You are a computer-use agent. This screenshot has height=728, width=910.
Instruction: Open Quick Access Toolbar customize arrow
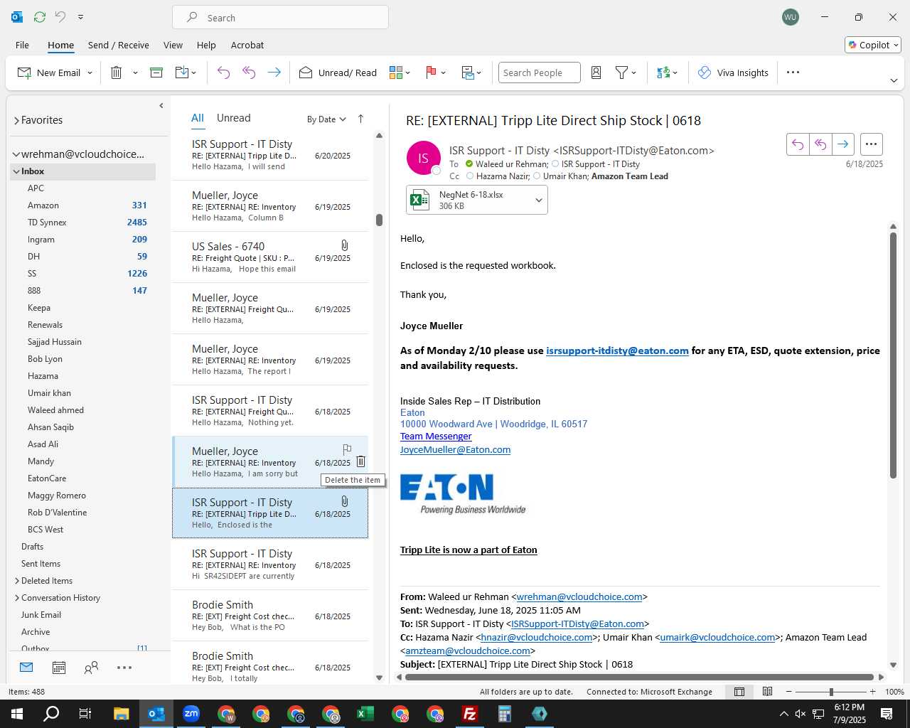click(80, 17)
